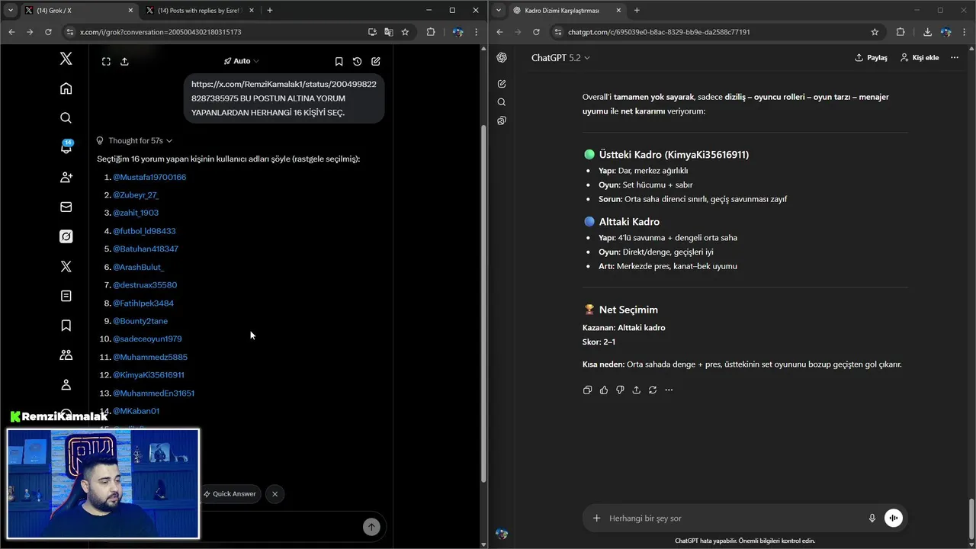Add attachment with plus in ChatGPT input
This screenshot has height=549, width=976.
596,518
